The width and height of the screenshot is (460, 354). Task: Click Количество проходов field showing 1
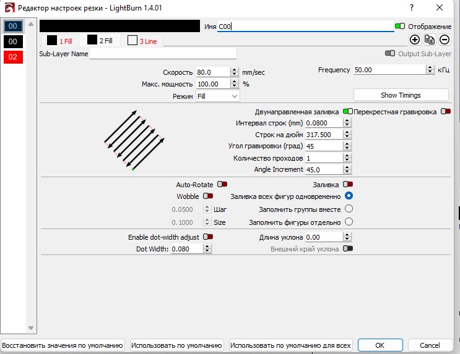point(324,158)
